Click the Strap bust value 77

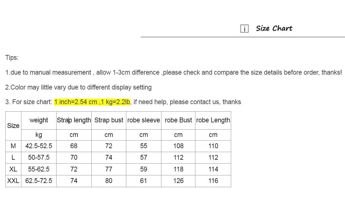(109, 169)
